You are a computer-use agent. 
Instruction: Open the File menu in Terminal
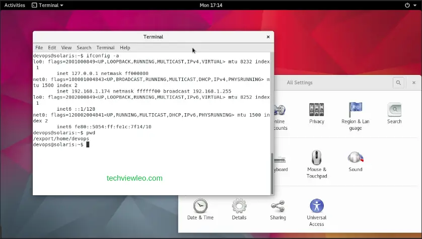[x=39, y=48]
